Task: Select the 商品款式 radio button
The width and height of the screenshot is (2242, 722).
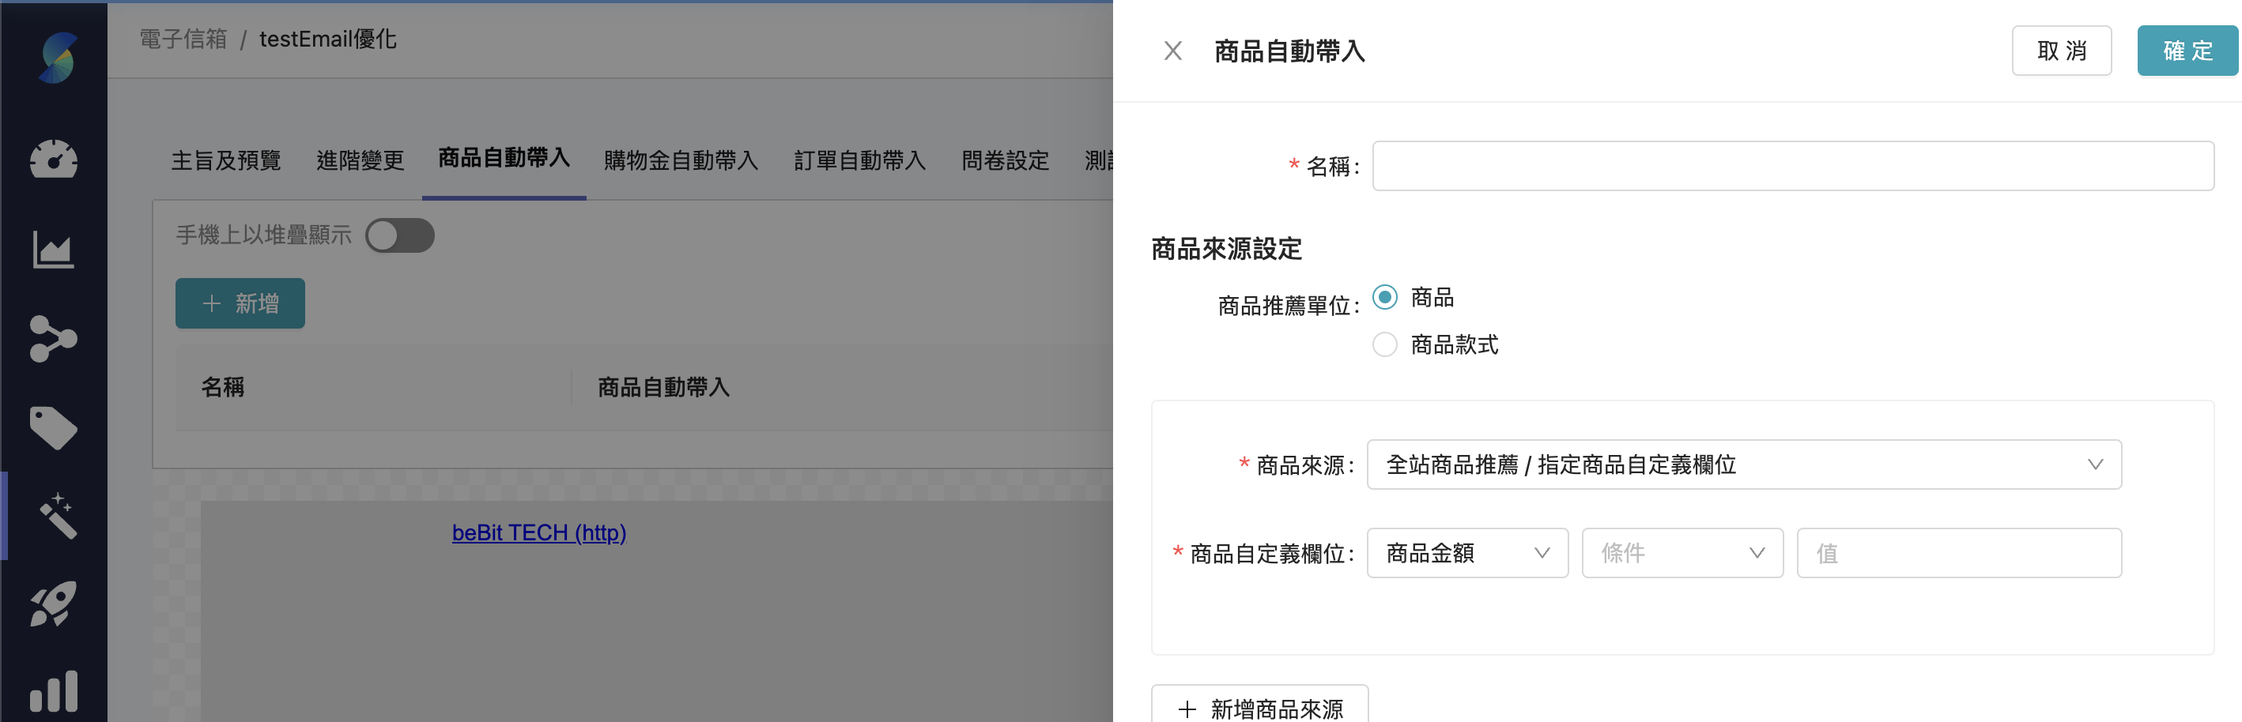Action: (1383, 344)
